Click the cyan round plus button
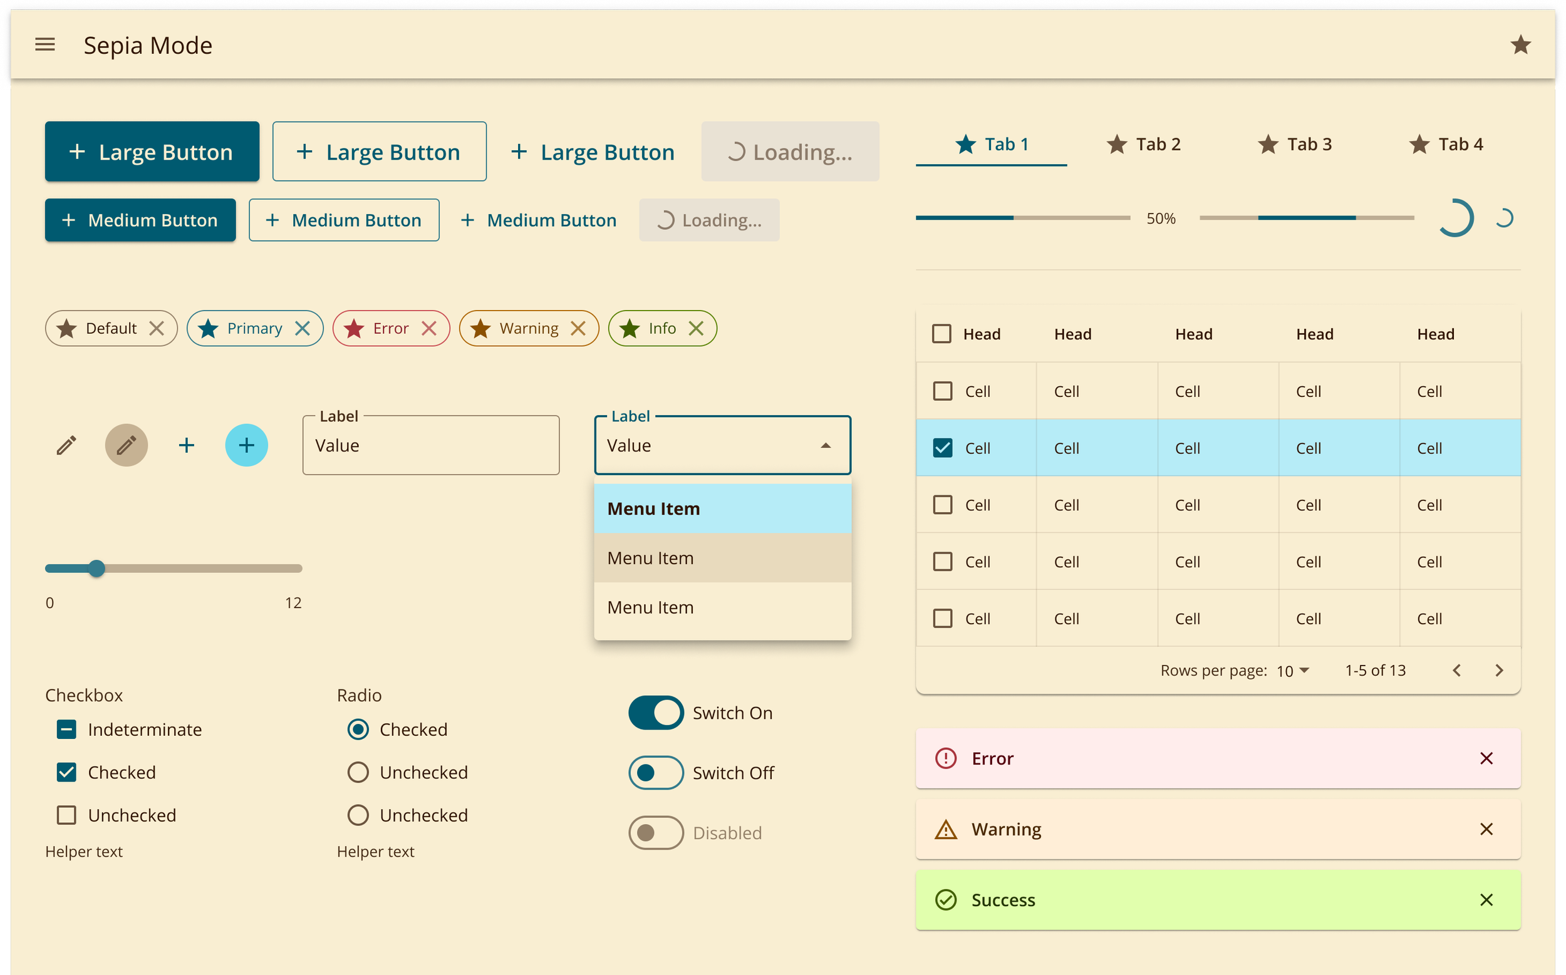Image resolution: width=1566 pixels, height=975 pixels. pyautogui.click(x=246, y=445)
